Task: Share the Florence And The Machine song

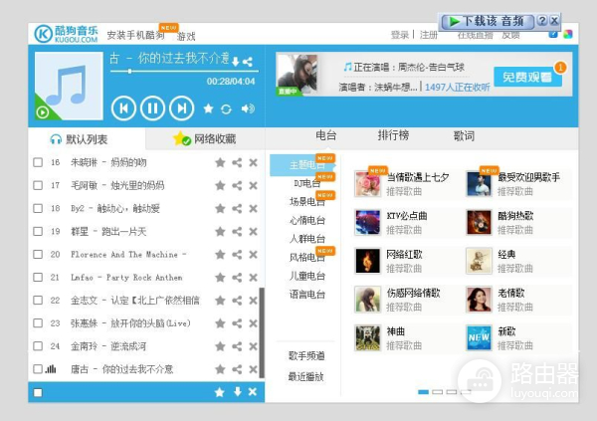Action: [237, 255]
